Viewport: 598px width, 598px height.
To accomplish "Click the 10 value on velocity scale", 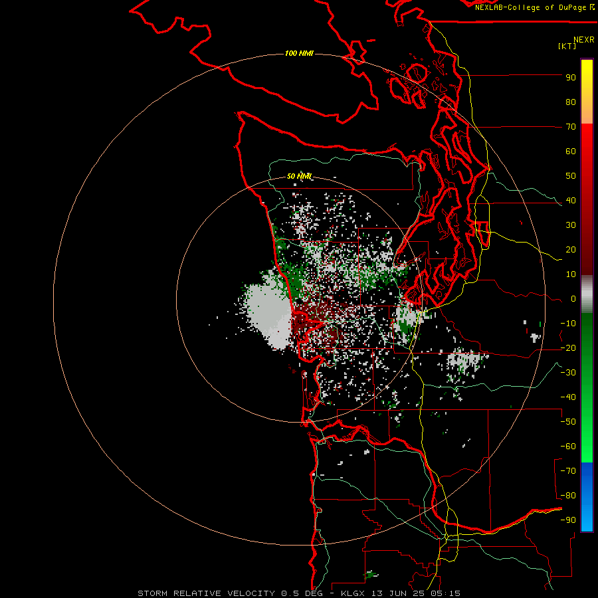I will [x=571, y=274].
